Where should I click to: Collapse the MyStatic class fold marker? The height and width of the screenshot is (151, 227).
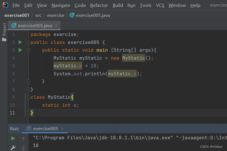pyautogui.click(x=28, y=97)
